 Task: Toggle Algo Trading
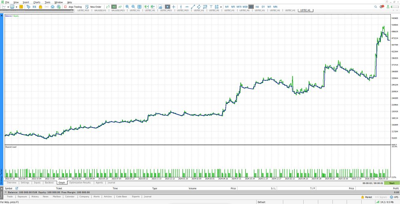coord(72,7)
